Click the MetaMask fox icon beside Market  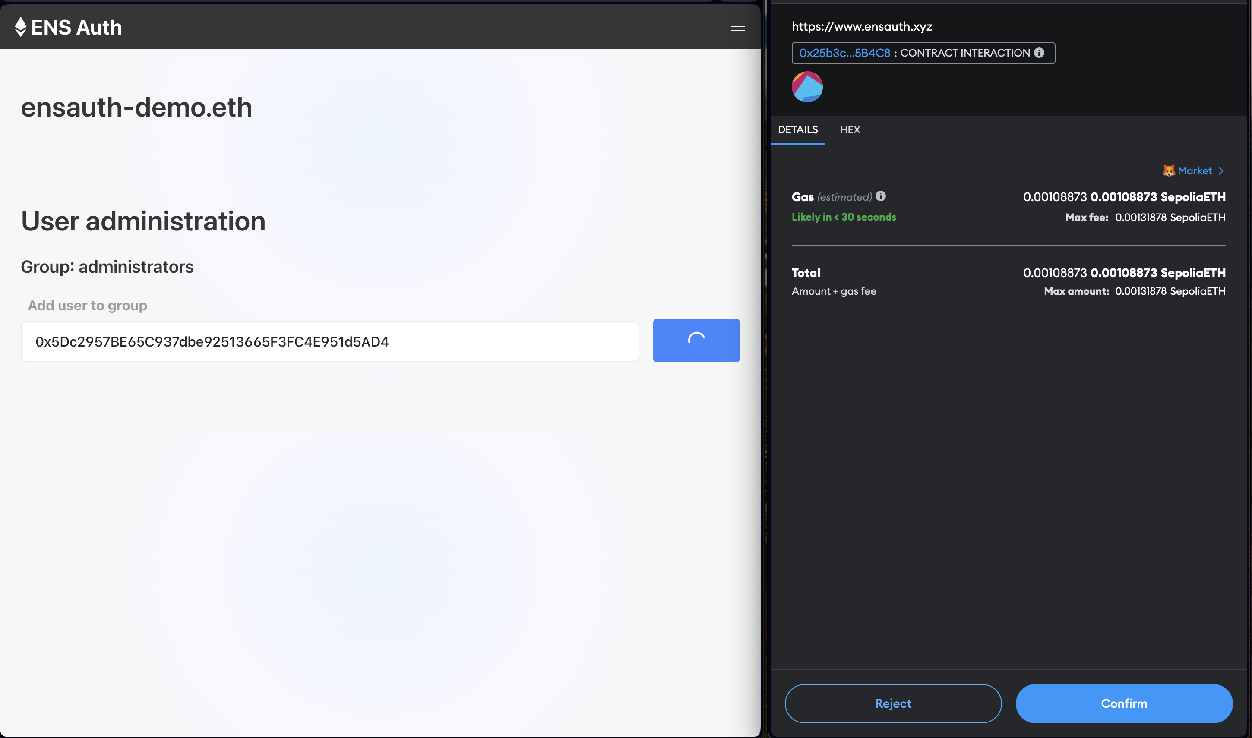point(1168,170)
